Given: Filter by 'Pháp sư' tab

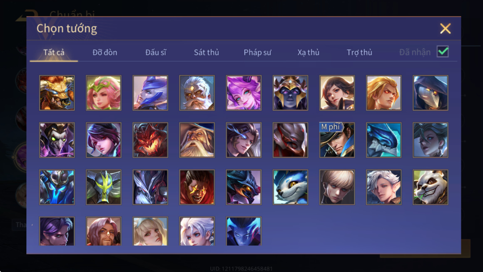Looking at the screenshot, I should pos(257,52).
